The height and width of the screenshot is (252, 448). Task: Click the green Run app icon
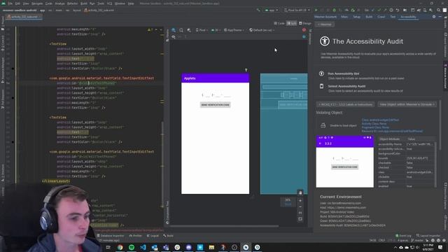316,10
